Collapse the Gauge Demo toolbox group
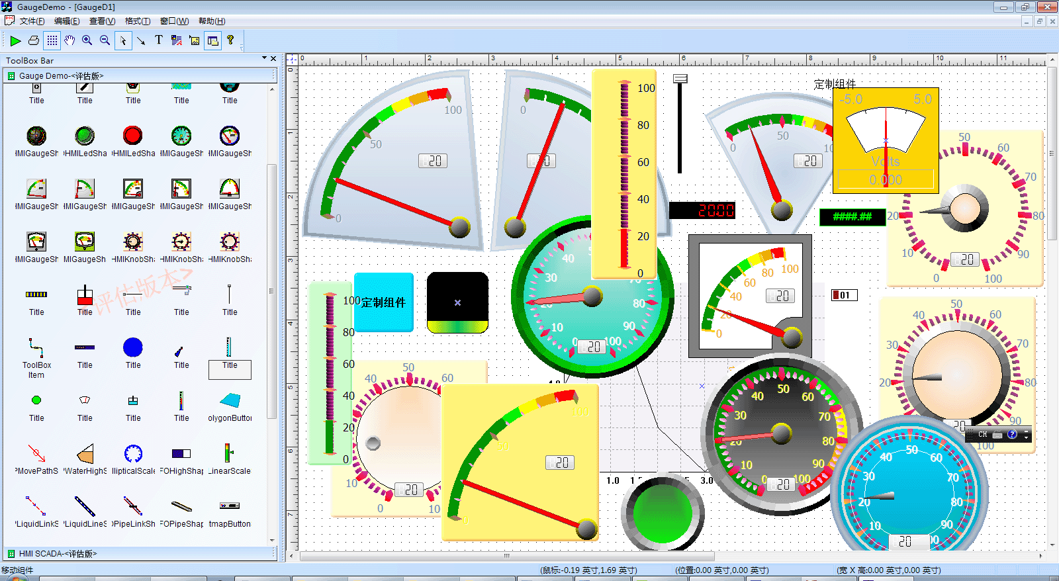Viewport: 1059px width, 581px height. (11, 76)
